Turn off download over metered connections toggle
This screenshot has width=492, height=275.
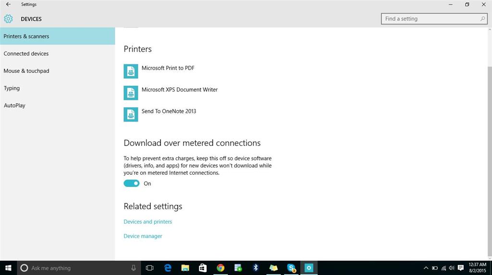(x=132, y=183)
